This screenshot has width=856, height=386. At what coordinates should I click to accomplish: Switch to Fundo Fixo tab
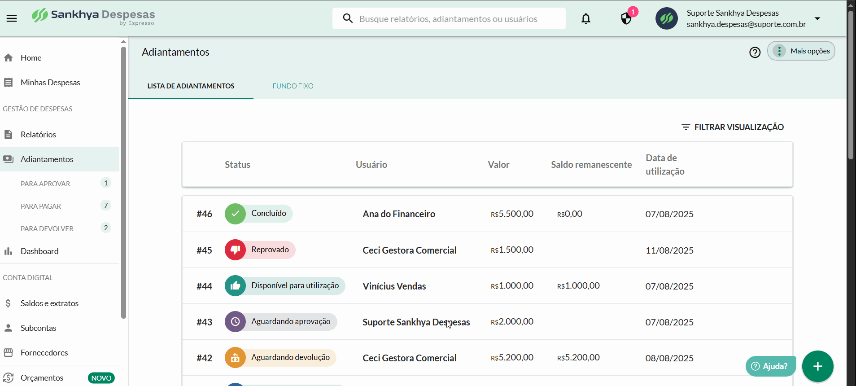pos(293,86)
